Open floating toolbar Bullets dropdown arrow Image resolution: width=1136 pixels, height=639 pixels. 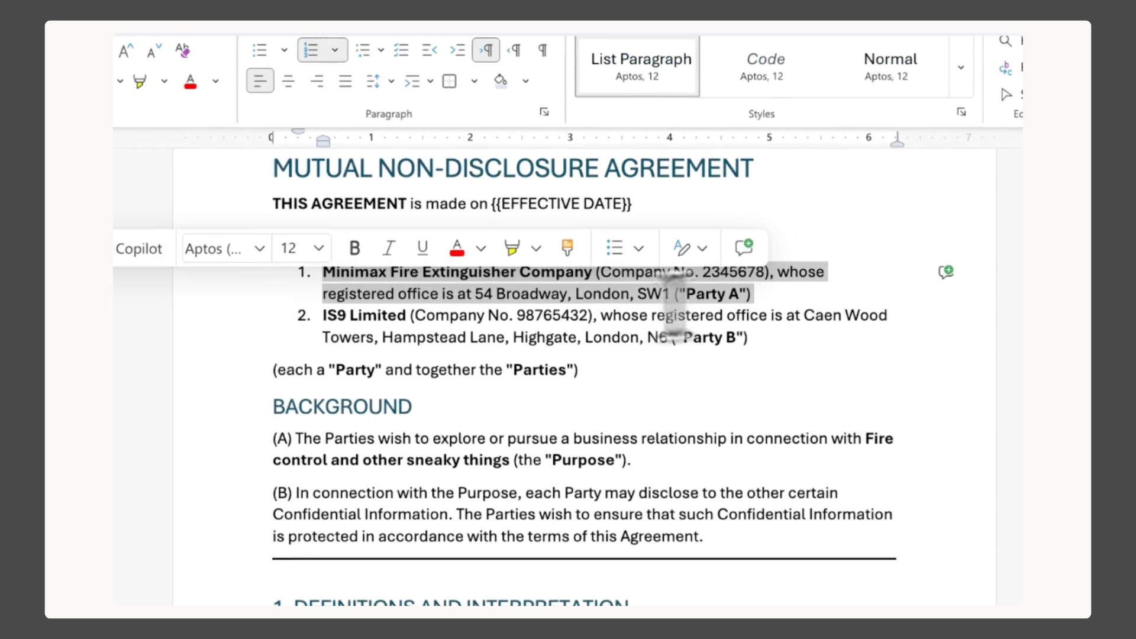click(x=638, y=248)
